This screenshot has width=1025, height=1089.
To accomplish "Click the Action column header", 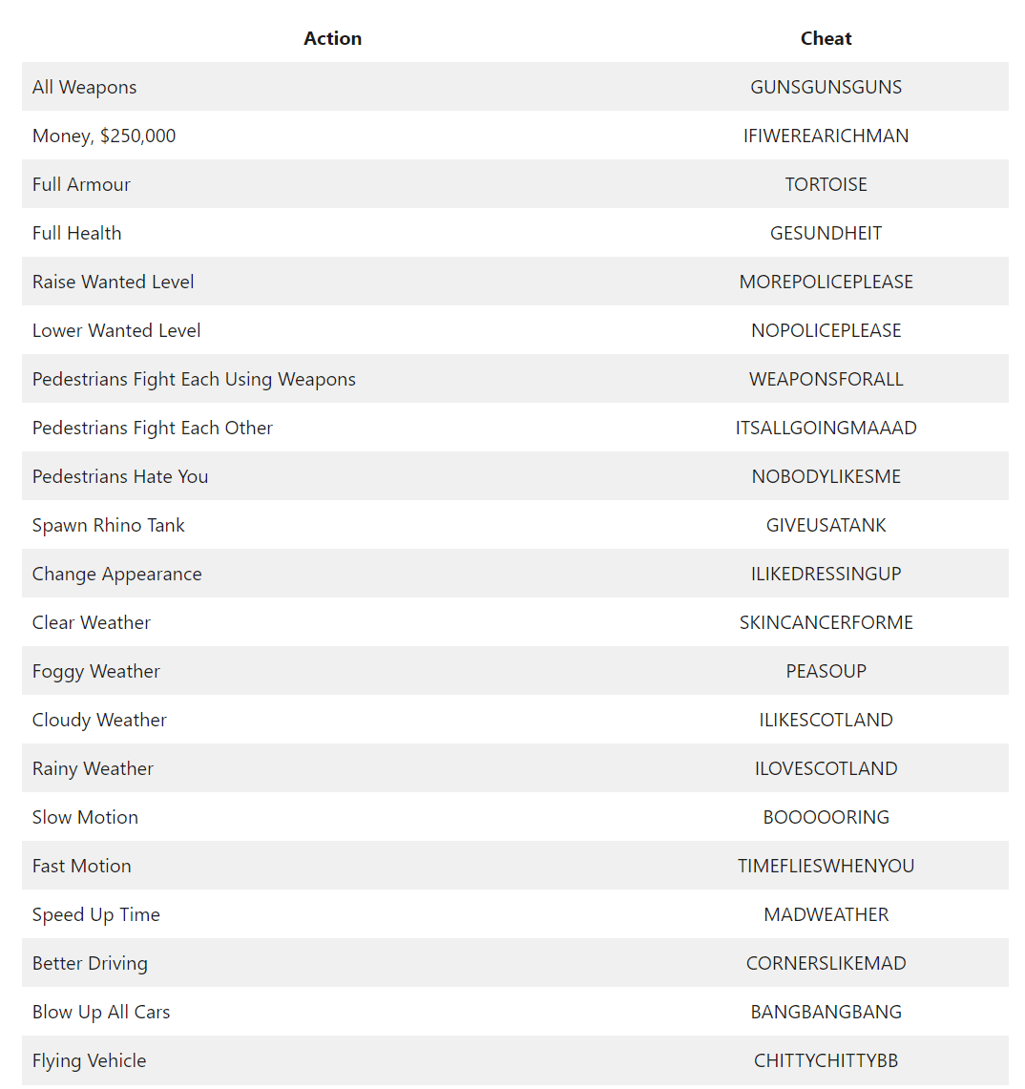I will pyautogui.click(x=332, y=39).
